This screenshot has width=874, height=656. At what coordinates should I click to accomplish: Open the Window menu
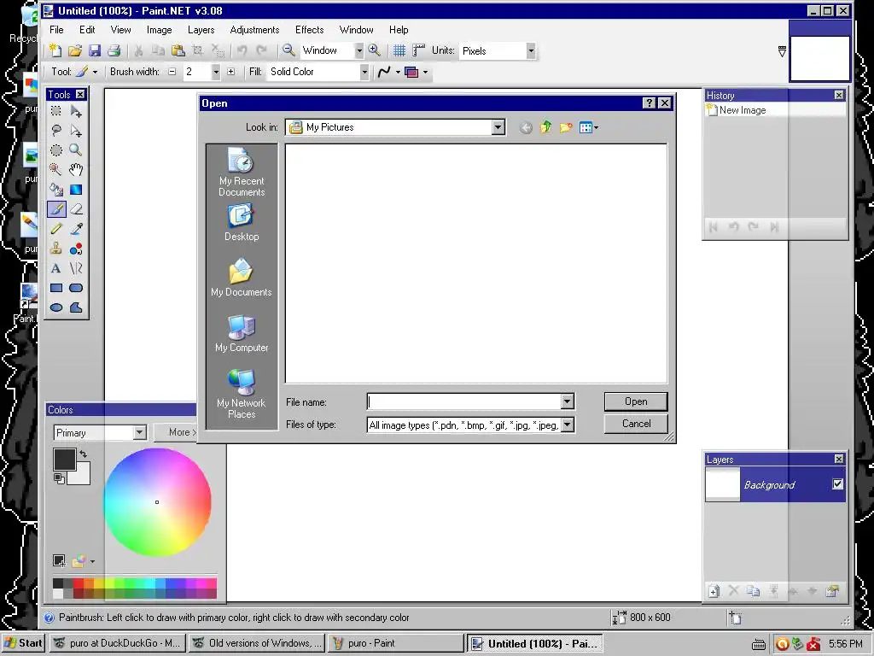tap(356, 30)
